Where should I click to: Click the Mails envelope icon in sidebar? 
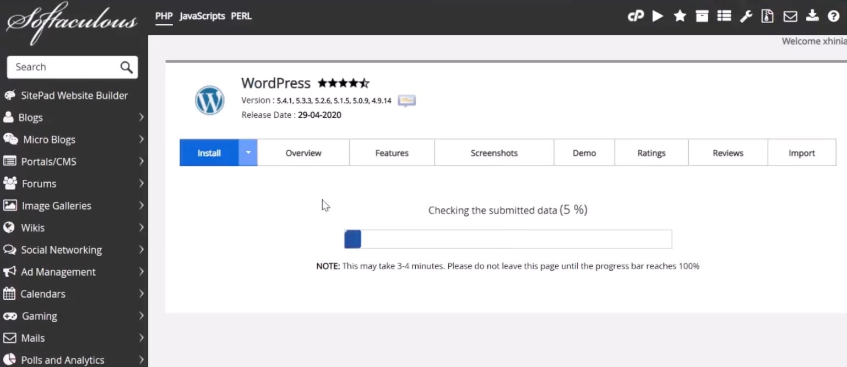point(9,338)
